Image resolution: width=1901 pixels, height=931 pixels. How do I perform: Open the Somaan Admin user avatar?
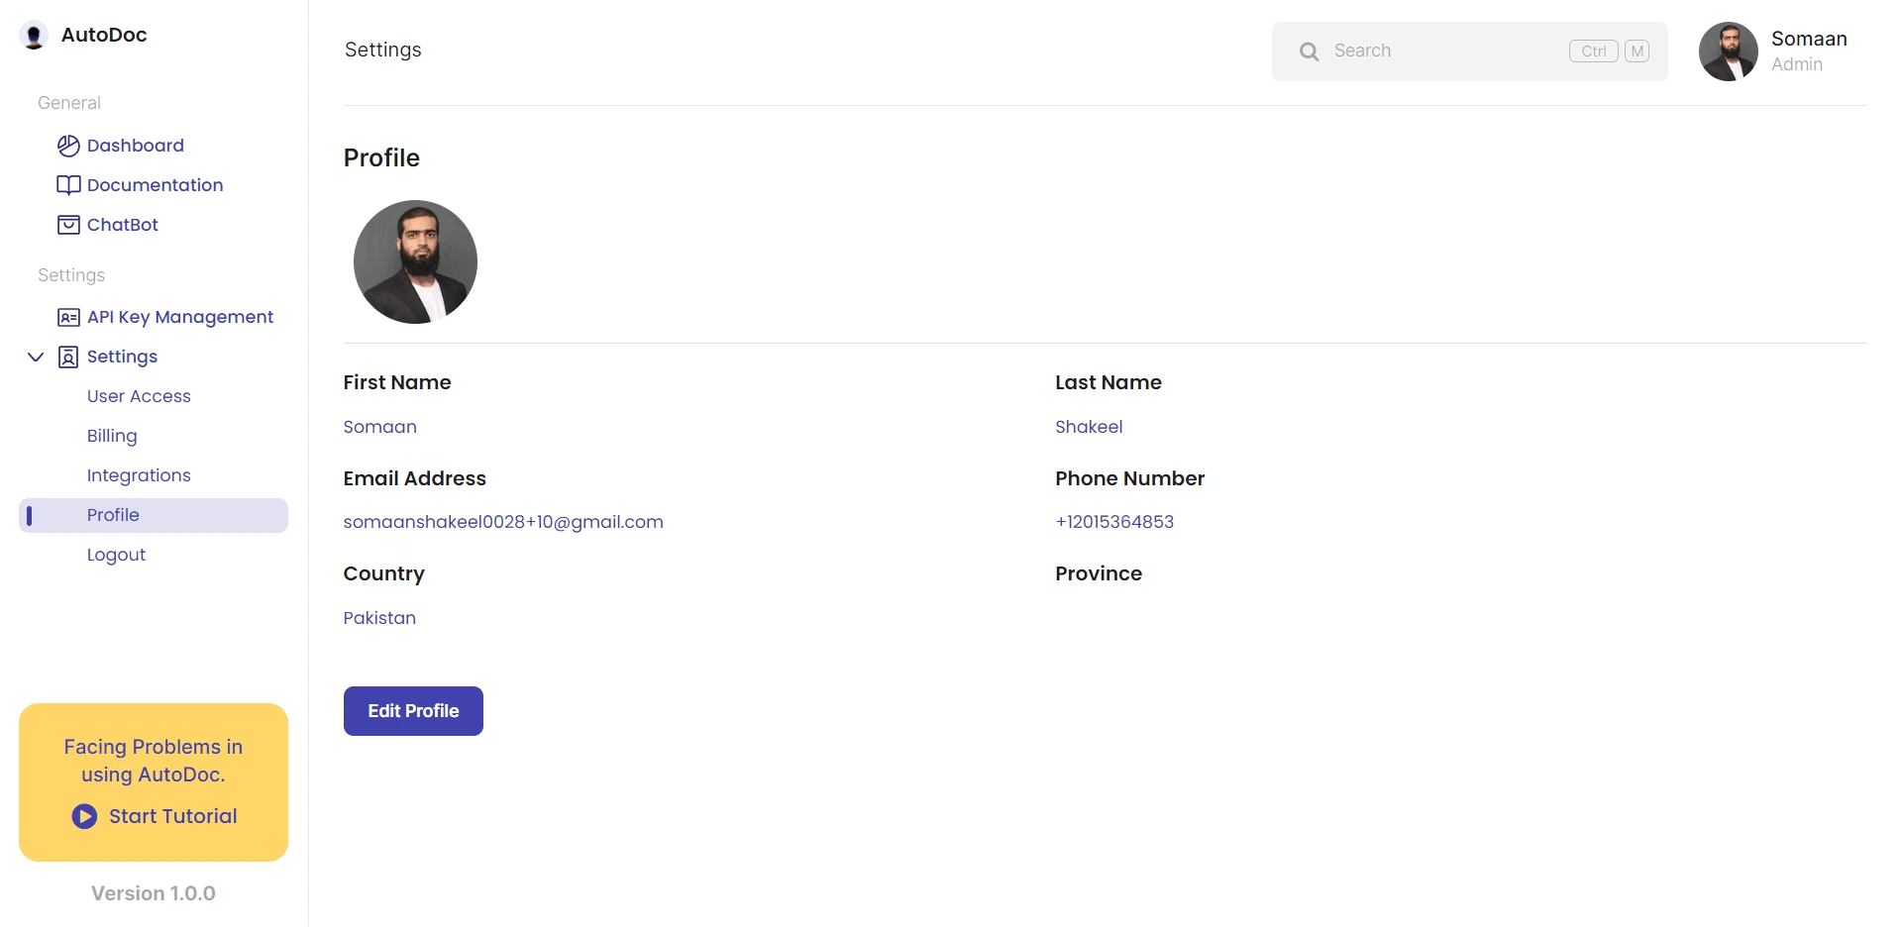tap(1728, 52)
